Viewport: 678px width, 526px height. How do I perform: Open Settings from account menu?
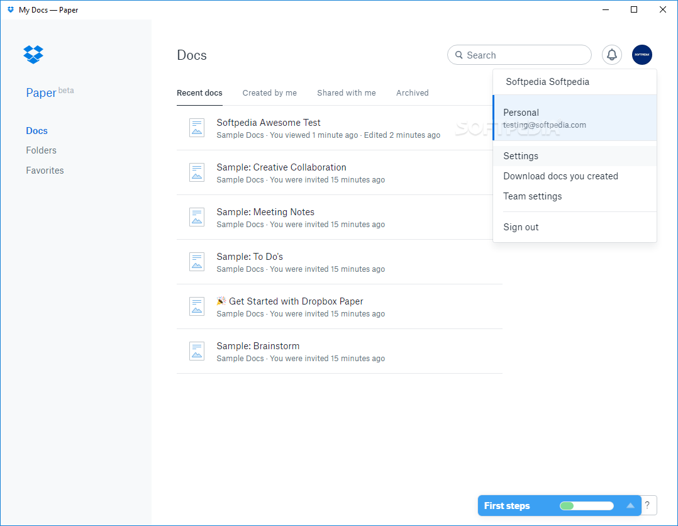click(x=575, y=156)
